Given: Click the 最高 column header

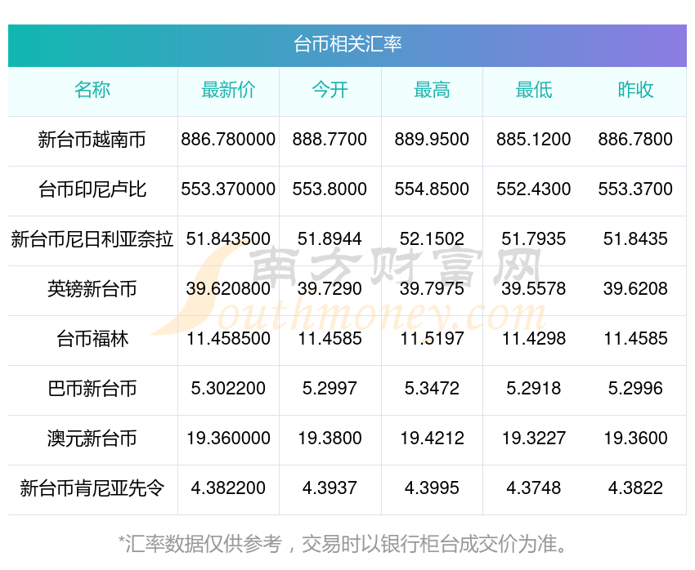Looking at the screenshot, I should 432,90.
